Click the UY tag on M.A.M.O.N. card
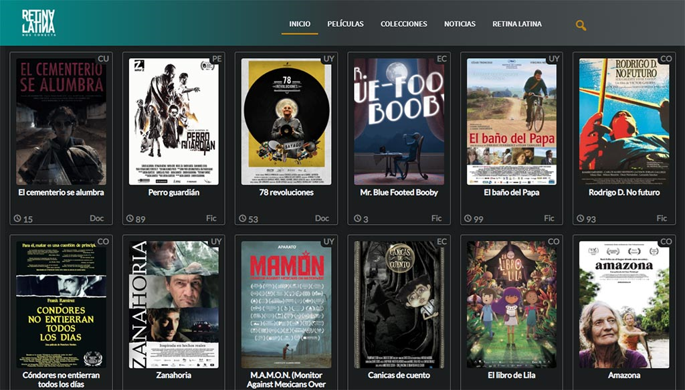Viewport: 685px width, 390px height. [329, 241]
